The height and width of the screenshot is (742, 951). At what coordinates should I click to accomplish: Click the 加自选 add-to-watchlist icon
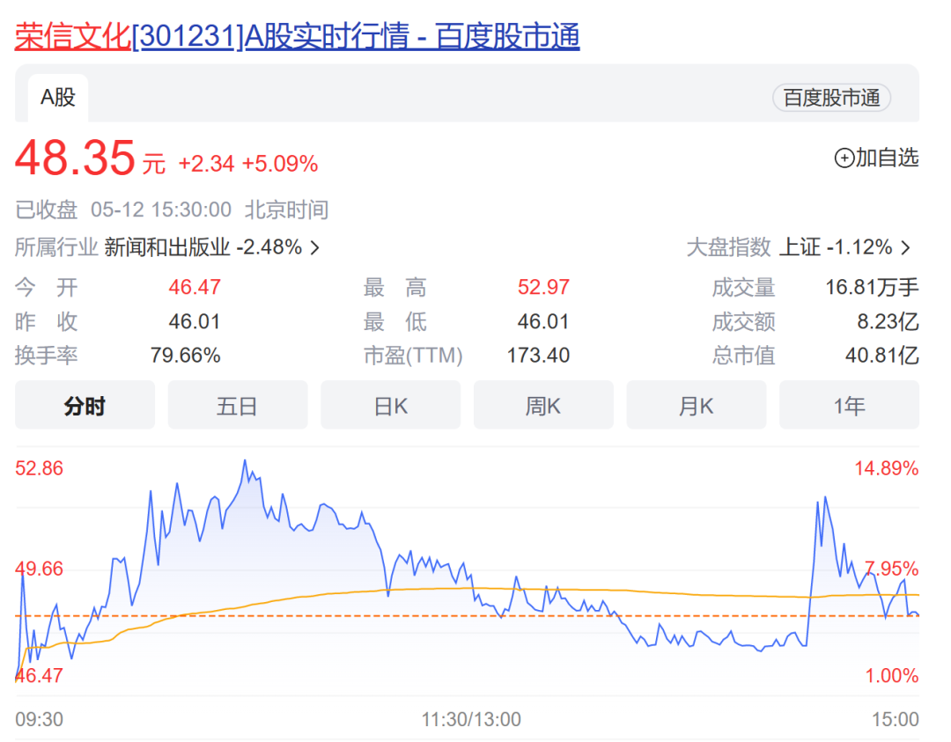[x=879, y=158]
